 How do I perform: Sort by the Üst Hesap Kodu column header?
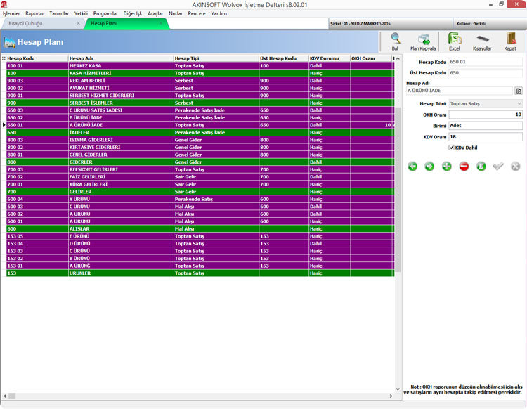click(284, 58)
